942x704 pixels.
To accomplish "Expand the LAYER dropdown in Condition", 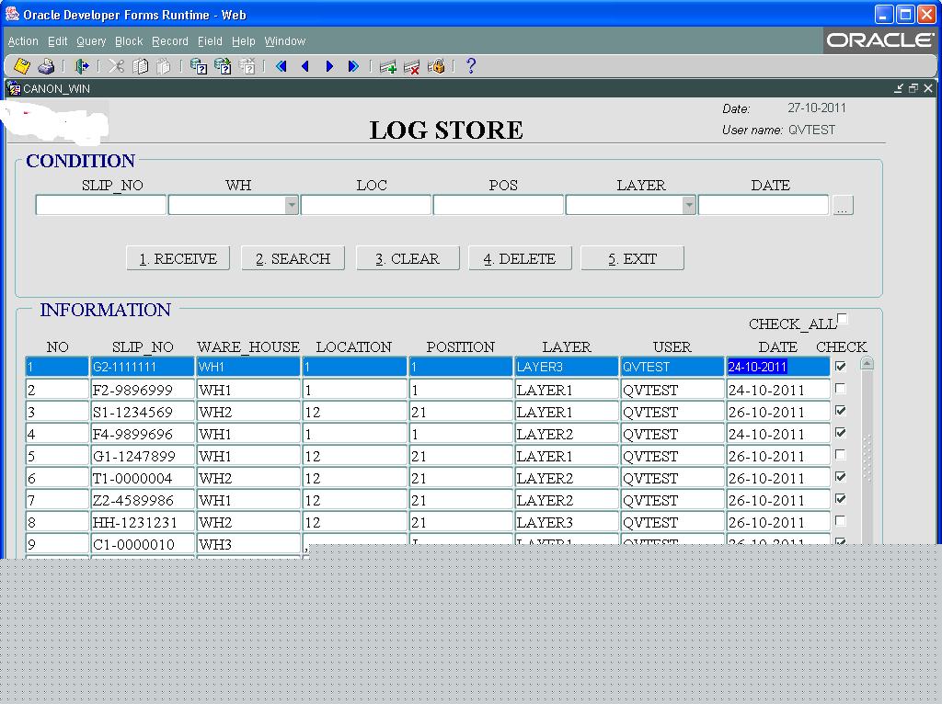I will pos(689,206).
